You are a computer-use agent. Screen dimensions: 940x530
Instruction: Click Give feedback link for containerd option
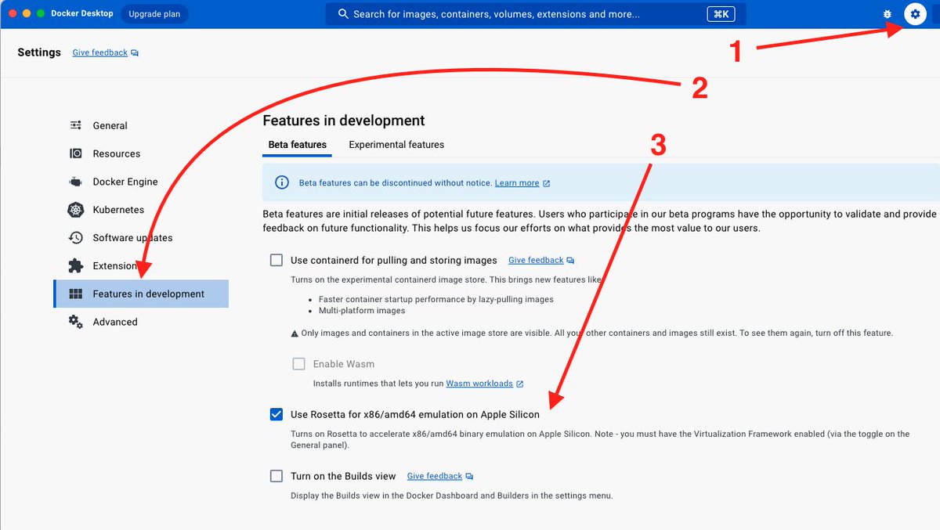536,260
